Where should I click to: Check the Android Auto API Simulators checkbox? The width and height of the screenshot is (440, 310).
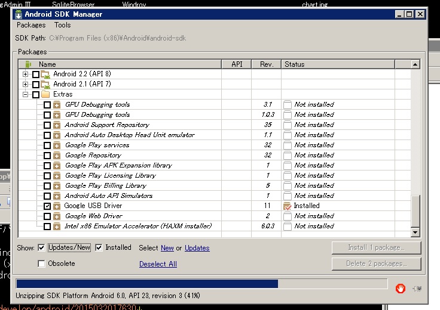47,196
